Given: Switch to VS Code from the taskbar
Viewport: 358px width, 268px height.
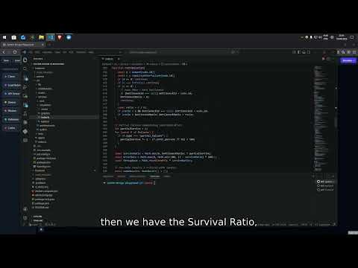Looking at the screenshot, I should pyautogui.click(x=51, y=37).
